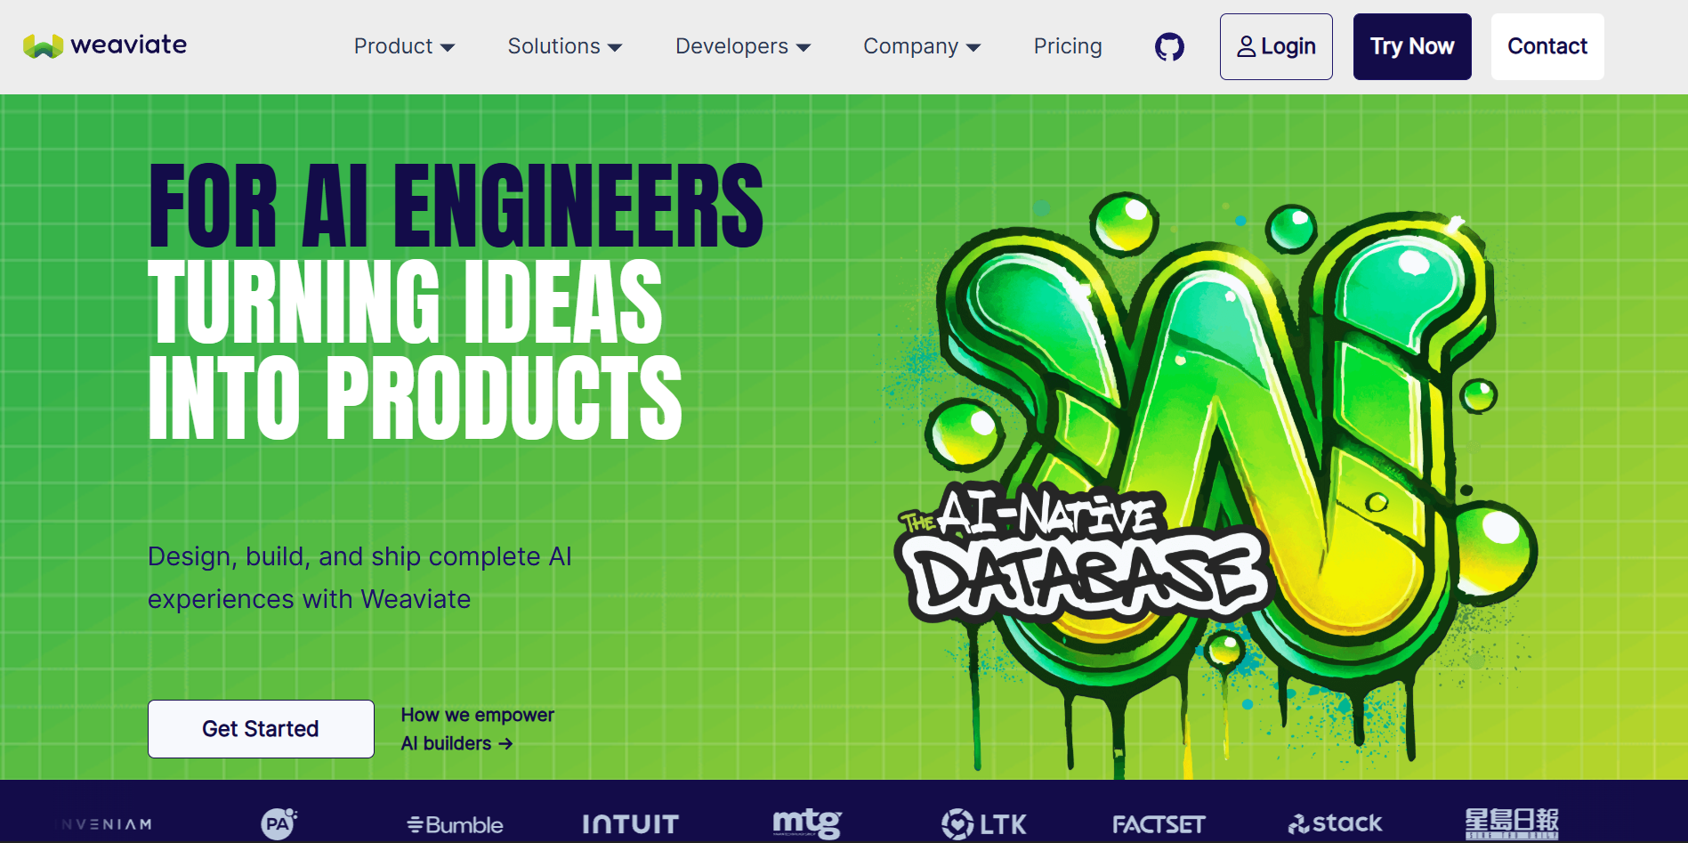The image size is (1688, 843).
Task: Click the round PA logo
Action: (279, 823)
